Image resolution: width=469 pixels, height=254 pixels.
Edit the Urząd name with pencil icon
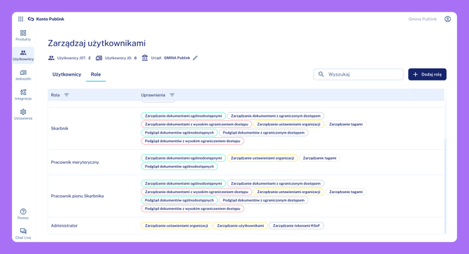pos(195,58)
